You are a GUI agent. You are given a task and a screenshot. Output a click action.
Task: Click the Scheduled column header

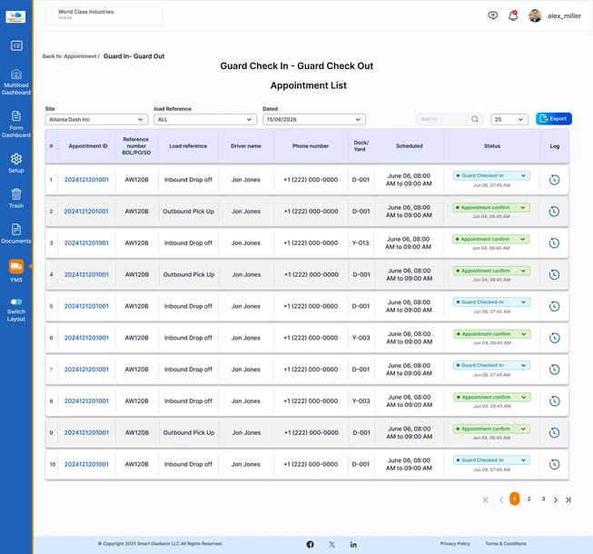[x=410, y=146]
